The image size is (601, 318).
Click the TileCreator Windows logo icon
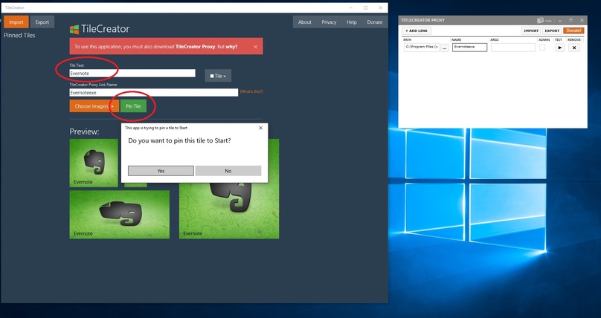click(74, 30)
